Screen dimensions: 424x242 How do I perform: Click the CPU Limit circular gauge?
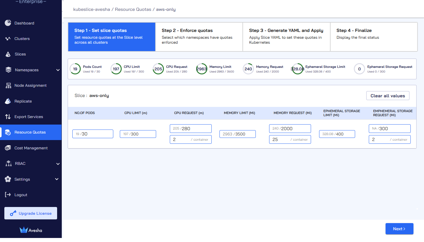(116, 69)
